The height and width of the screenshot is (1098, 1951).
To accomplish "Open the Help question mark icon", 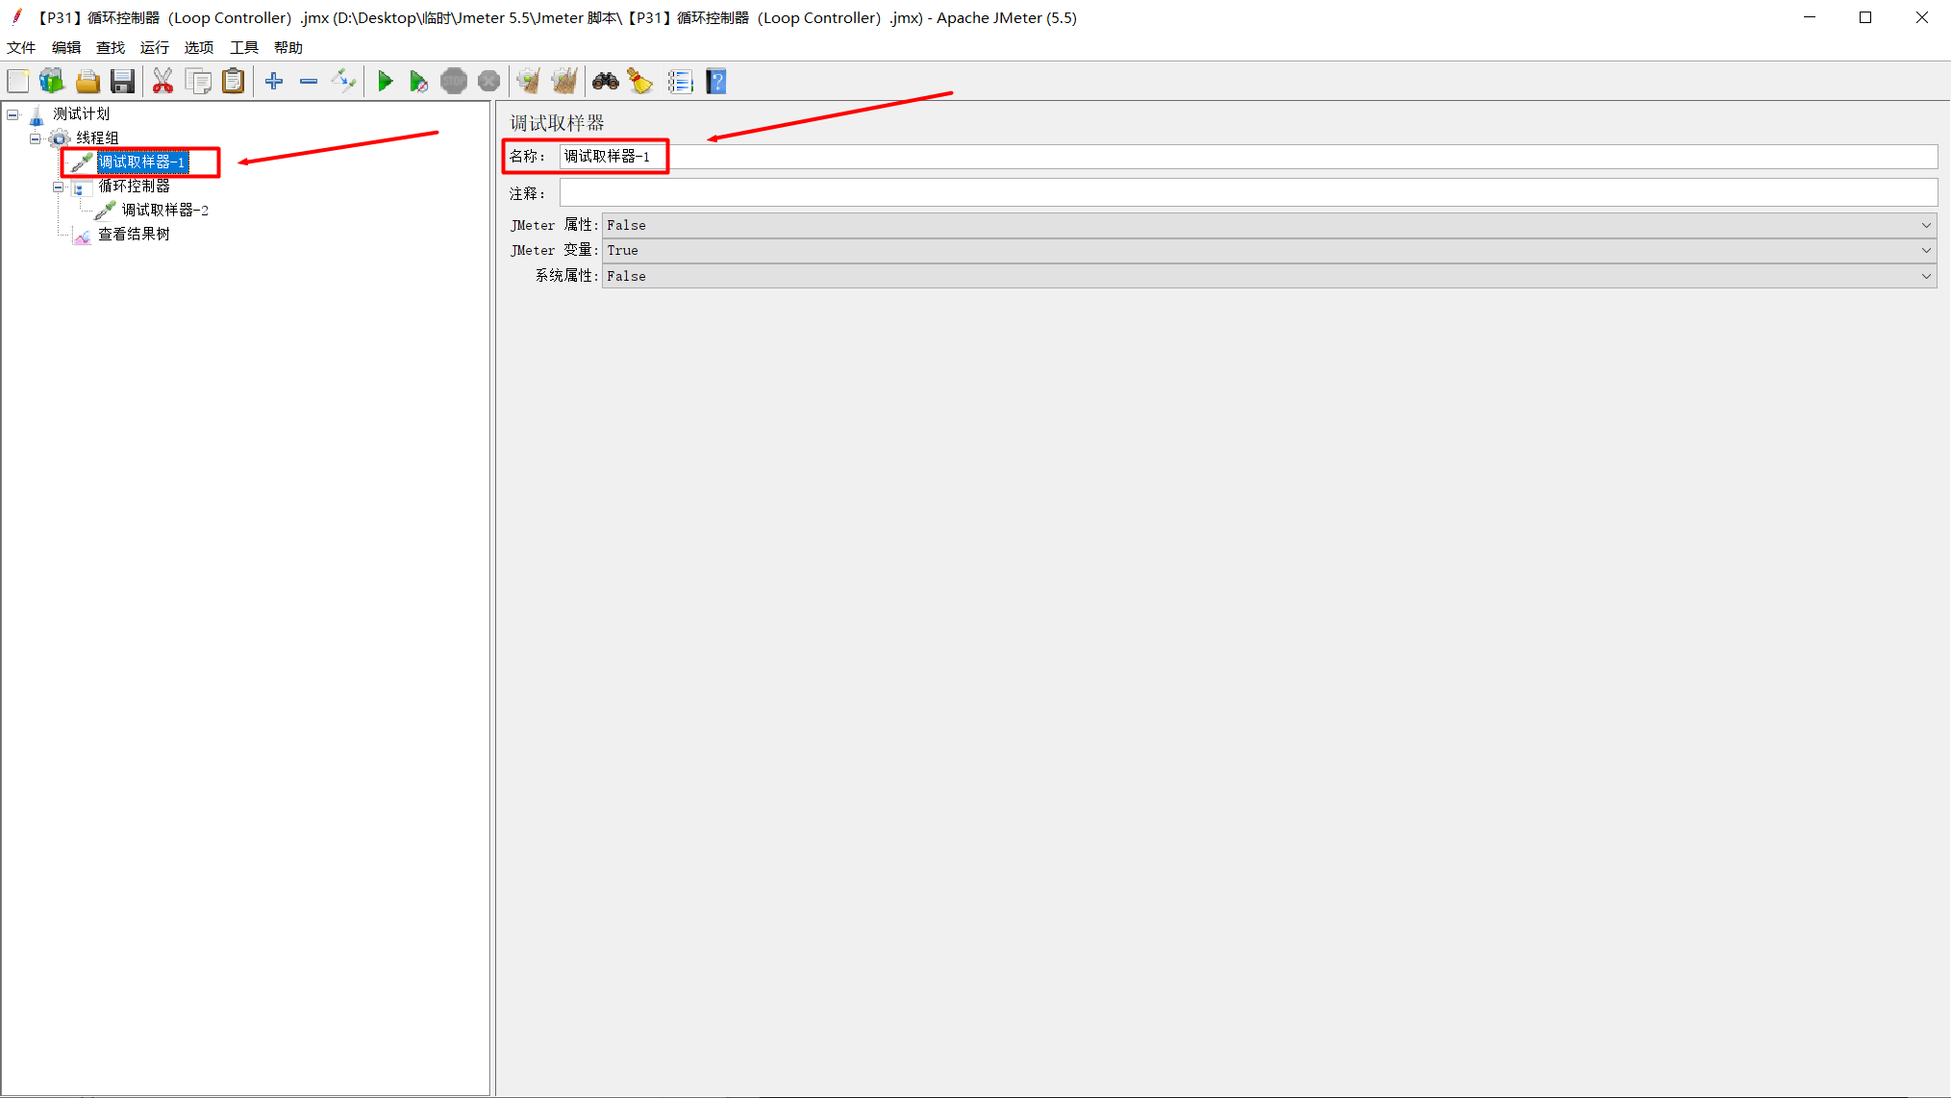I will coord(716,82).
